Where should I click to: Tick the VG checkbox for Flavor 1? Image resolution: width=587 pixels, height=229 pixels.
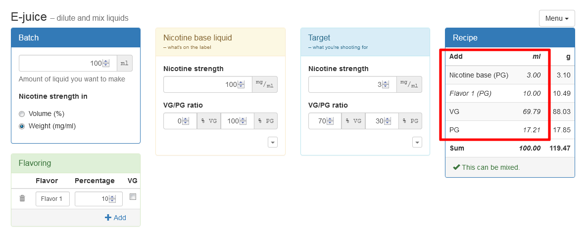pos(133,196)
